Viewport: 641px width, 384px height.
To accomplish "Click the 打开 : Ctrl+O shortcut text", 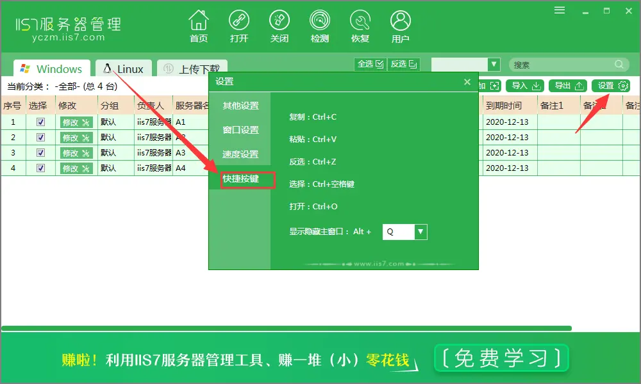I will click(313, 207).
